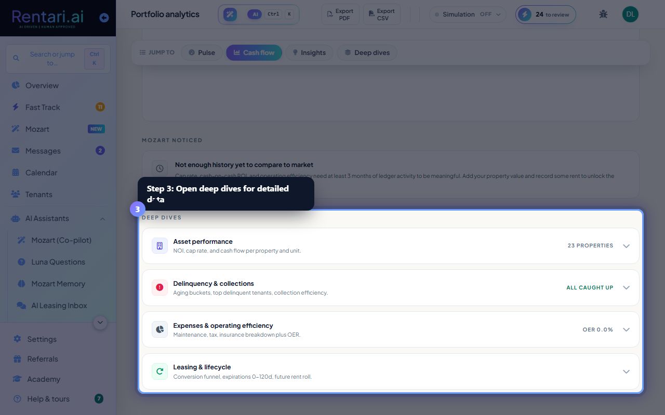Expand the Delinquency & collections chevron

tap(626, 287)
